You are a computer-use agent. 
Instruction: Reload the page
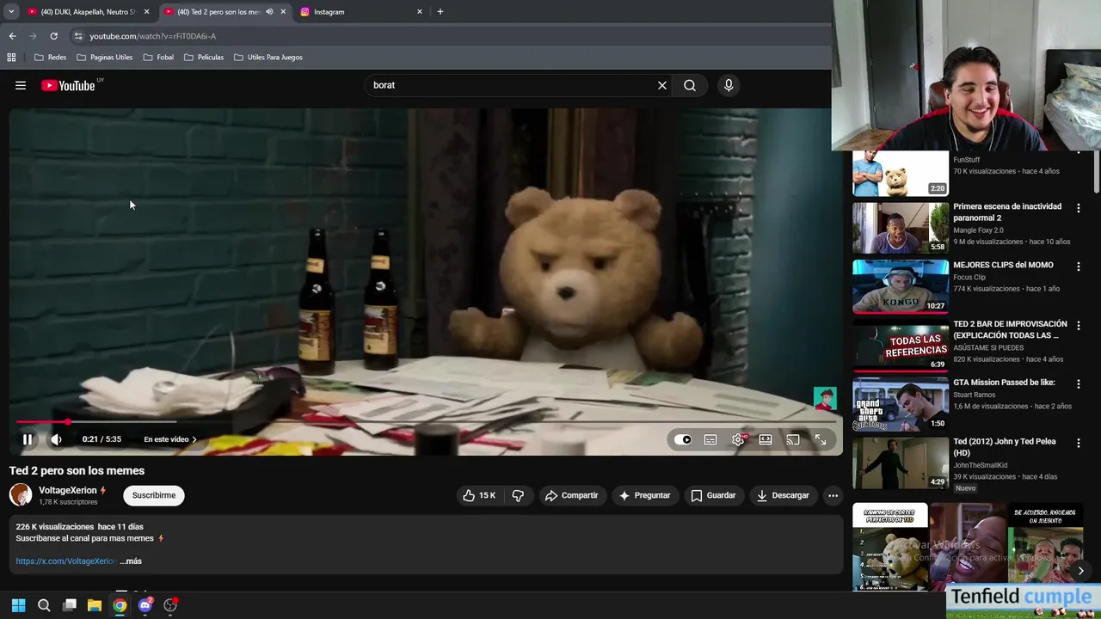click(53, 36)
